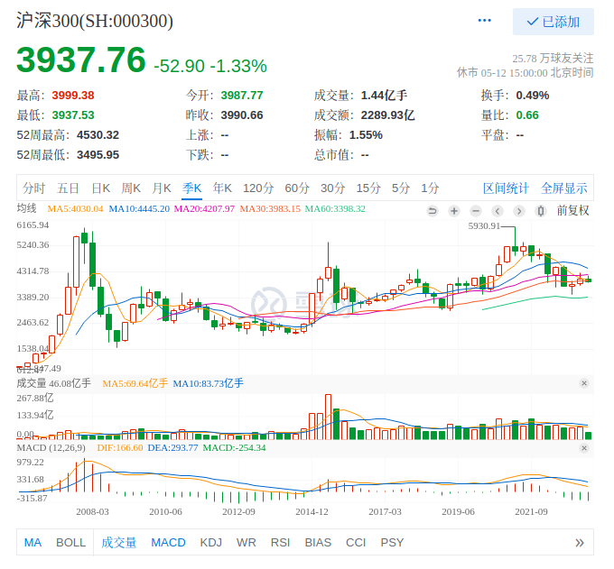
Task: Click the 沪深300(SH:000300) title
Action: point(95,21)
